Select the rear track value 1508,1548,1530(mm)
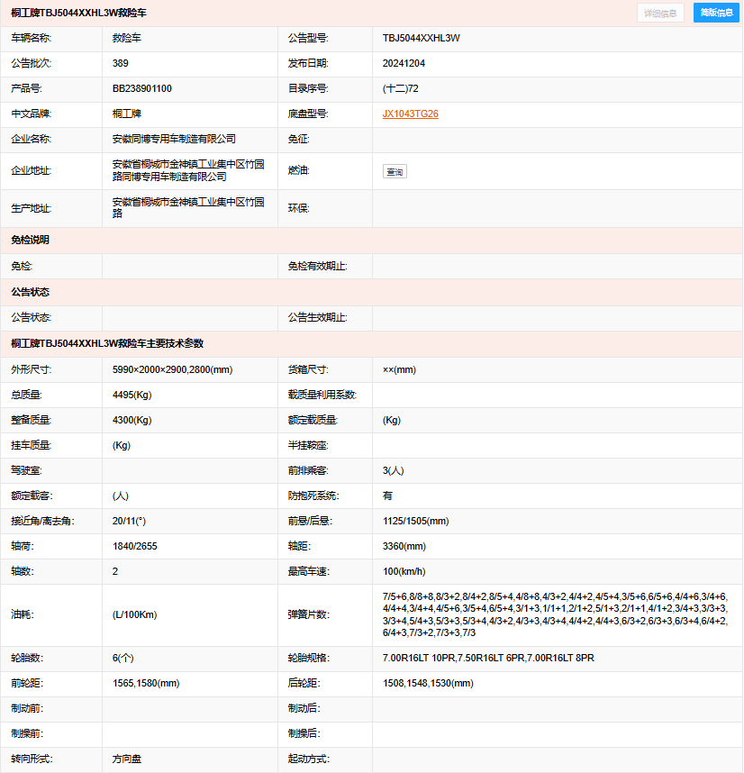Image resolution: width=744 pixels, height=773 pixels. (428, 684)
